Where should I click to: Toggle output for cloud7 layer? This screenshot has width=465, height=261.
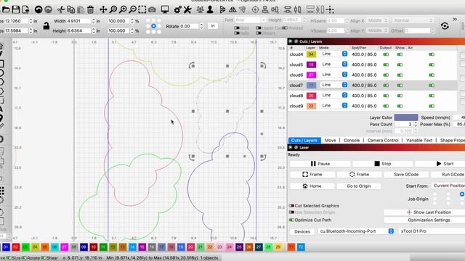[386, 86]
